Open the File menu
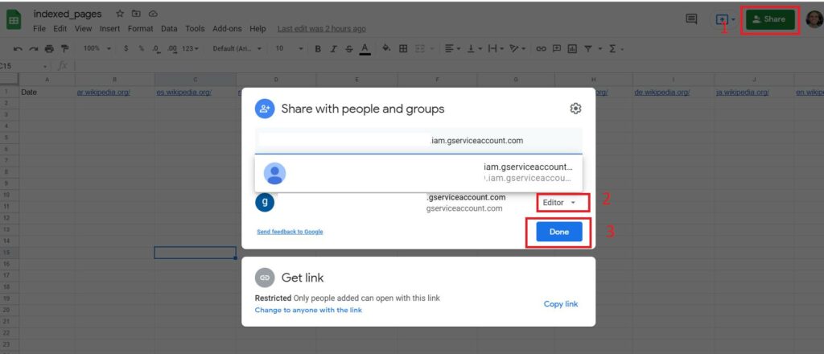The image size is (824, 354). (39, 29)
